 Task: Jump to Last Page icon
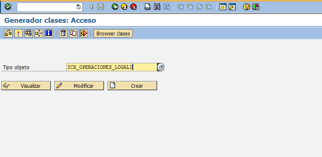(x=209, y=7)
